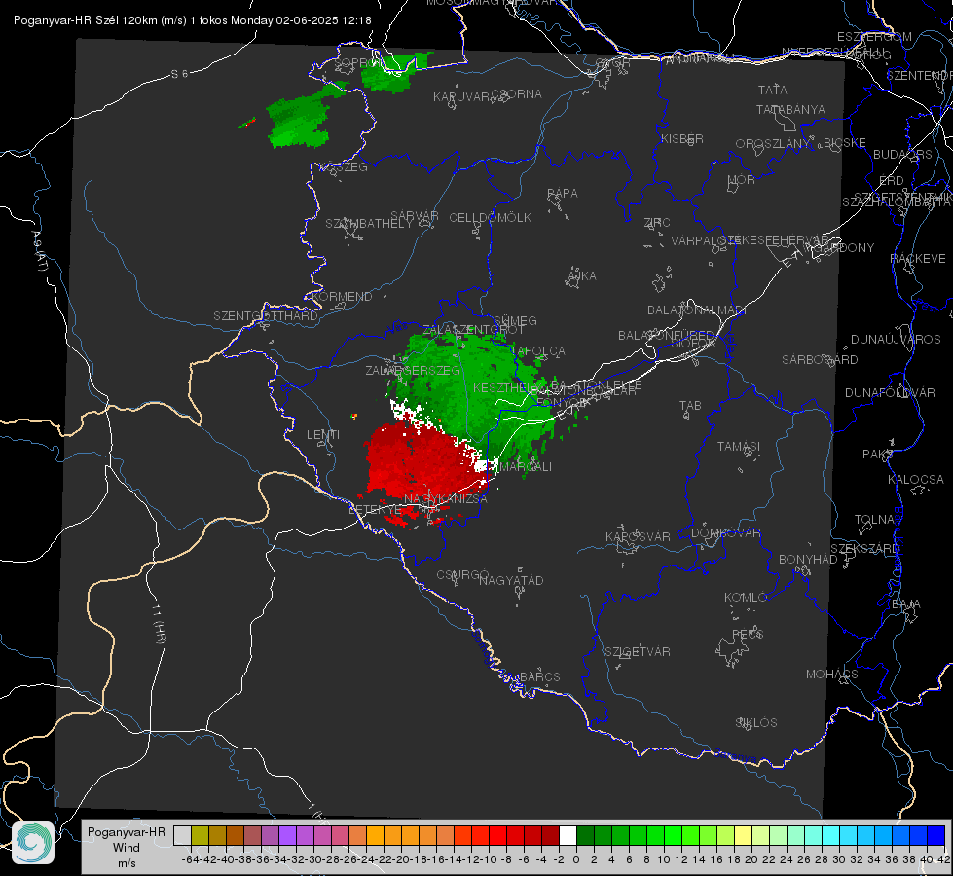Click the KORMEND city label
953x876 pixels.
(342, 297)
